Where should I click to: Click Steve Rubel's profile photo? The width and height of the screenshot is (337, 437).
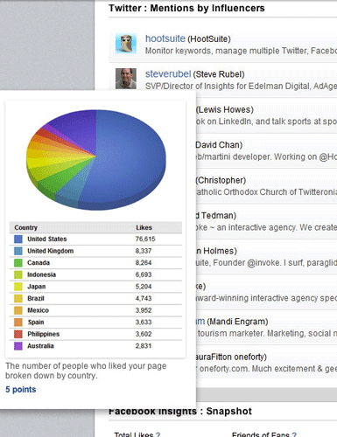[126, 79]
